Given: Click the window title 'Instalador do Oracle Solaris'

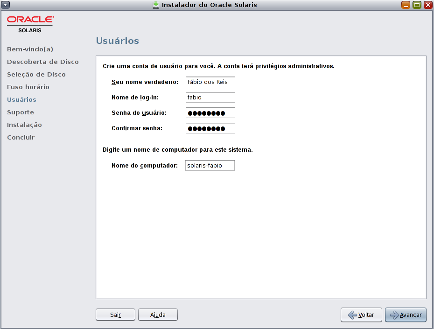Looking at the screenshot, I should [x=209, y=5].
